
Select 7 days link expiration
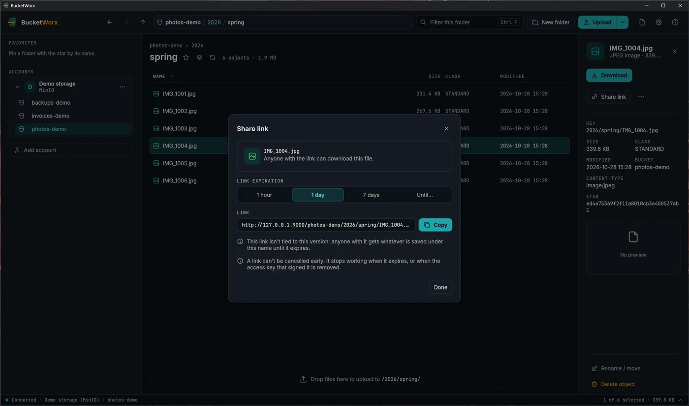[x=371, y=195]
